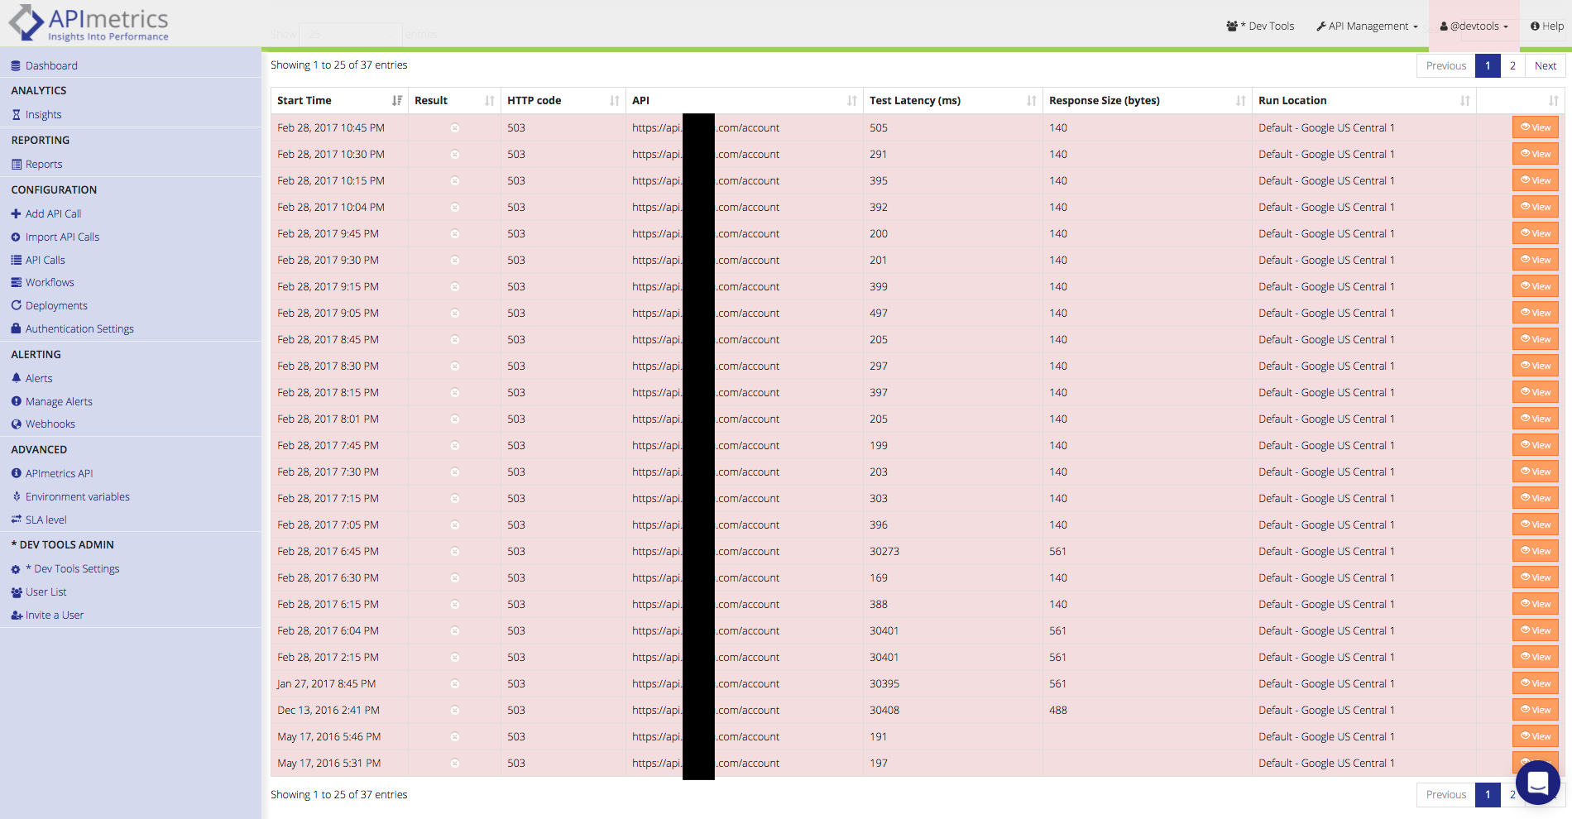Click the Workflows icon
Viewport: 1572px width, 819px height.
16,282
